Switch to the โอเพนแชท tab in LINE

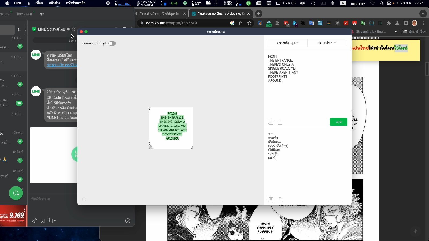[24, 14]
